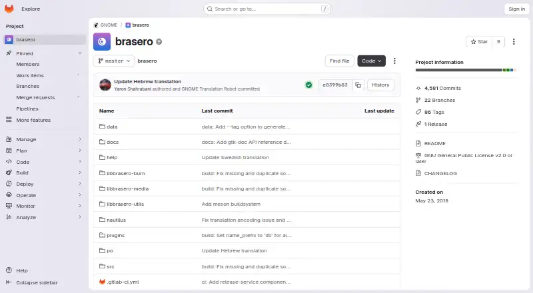Click the Plan calendar icon
Screen dimensions: 533x293
tap(9, 150)
